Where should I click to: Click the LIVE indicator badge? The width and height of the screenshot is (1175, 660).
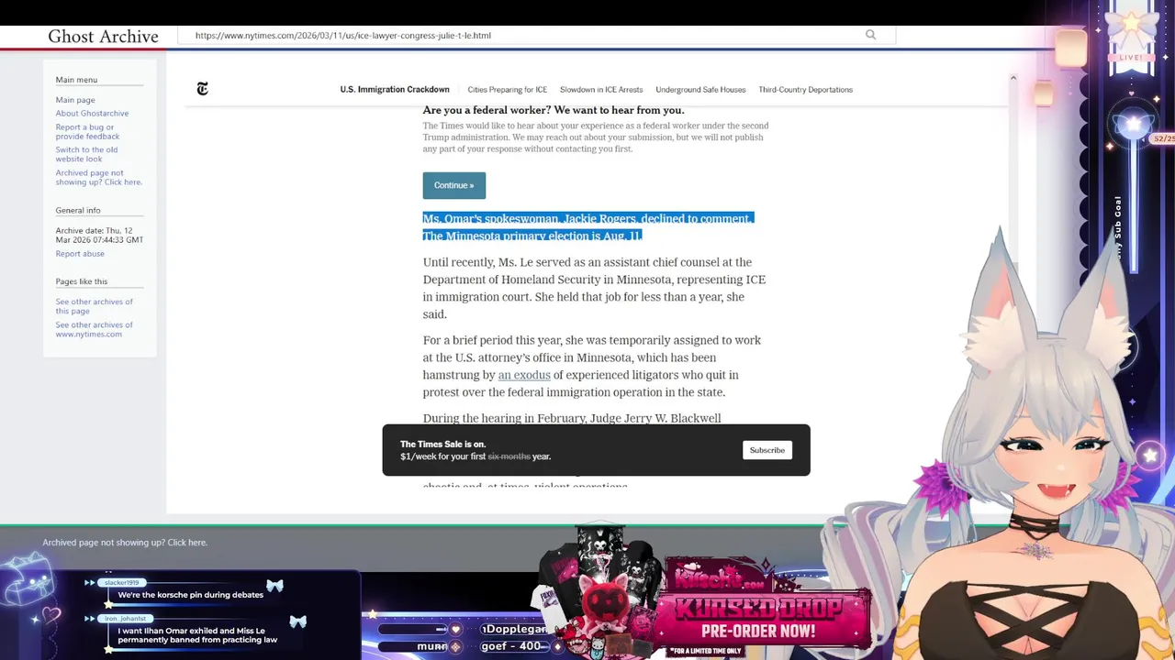pos(1131,58)
